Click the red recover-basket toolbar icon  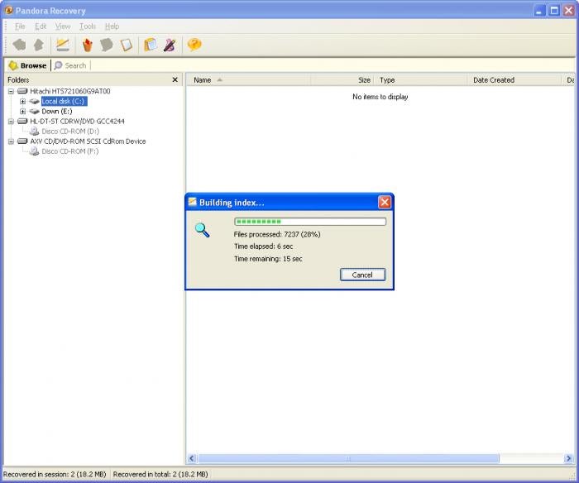click(x=87, y=45)
